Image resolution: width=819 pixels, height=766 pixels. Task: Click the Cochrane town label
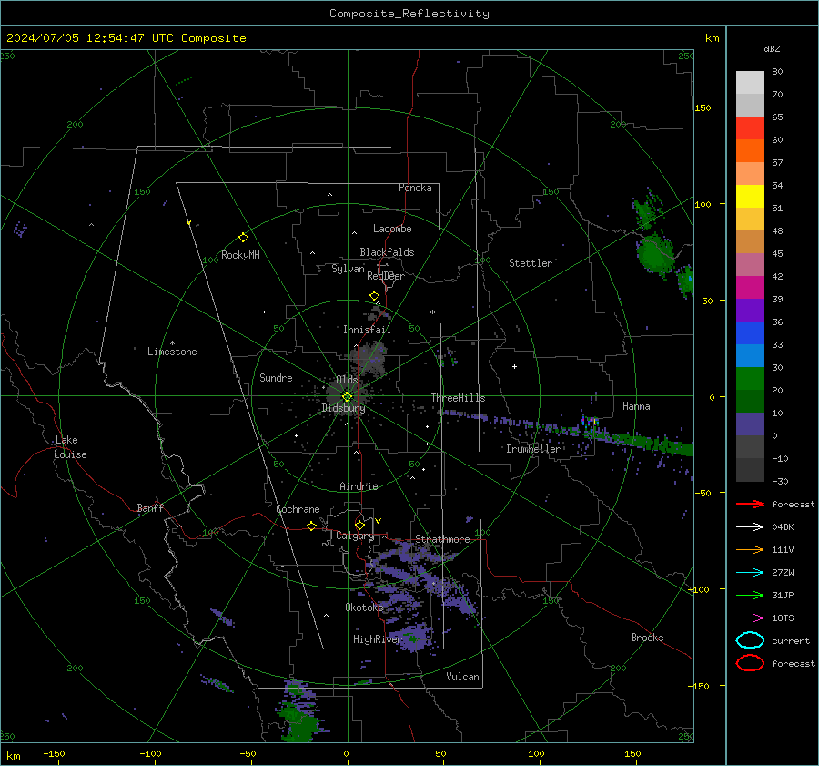(298, 509)
